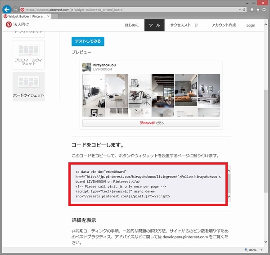Click the browser forward arrow button

pos(15,9)
